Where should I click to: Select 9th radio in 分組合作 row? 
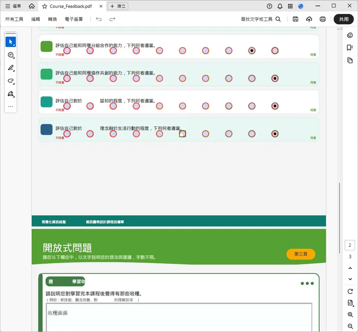tap(252, 50)
